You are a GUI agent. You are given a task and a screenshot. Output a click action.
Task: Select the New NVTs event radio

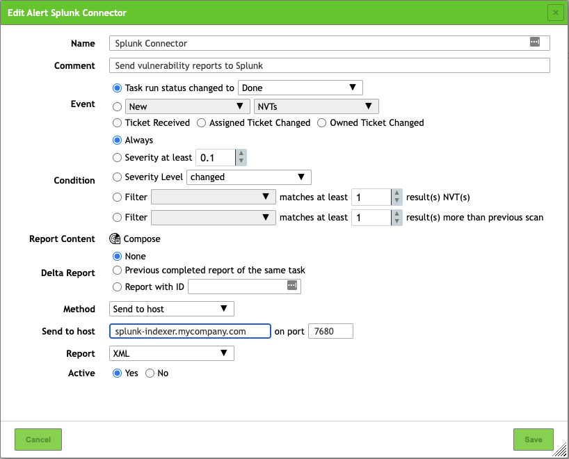117,106
